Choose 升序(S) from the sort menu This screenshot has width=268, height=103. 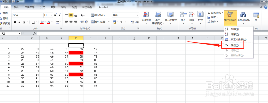click(239, 29)
